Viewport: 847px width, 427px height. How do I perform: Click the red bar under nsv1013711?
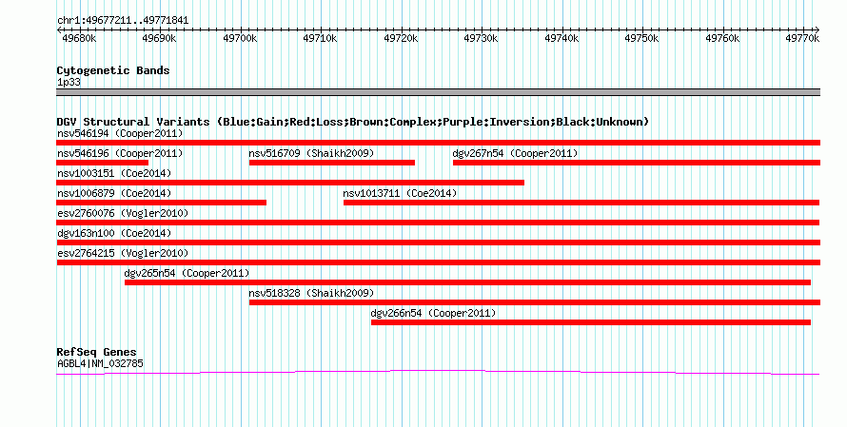(581, 203)
